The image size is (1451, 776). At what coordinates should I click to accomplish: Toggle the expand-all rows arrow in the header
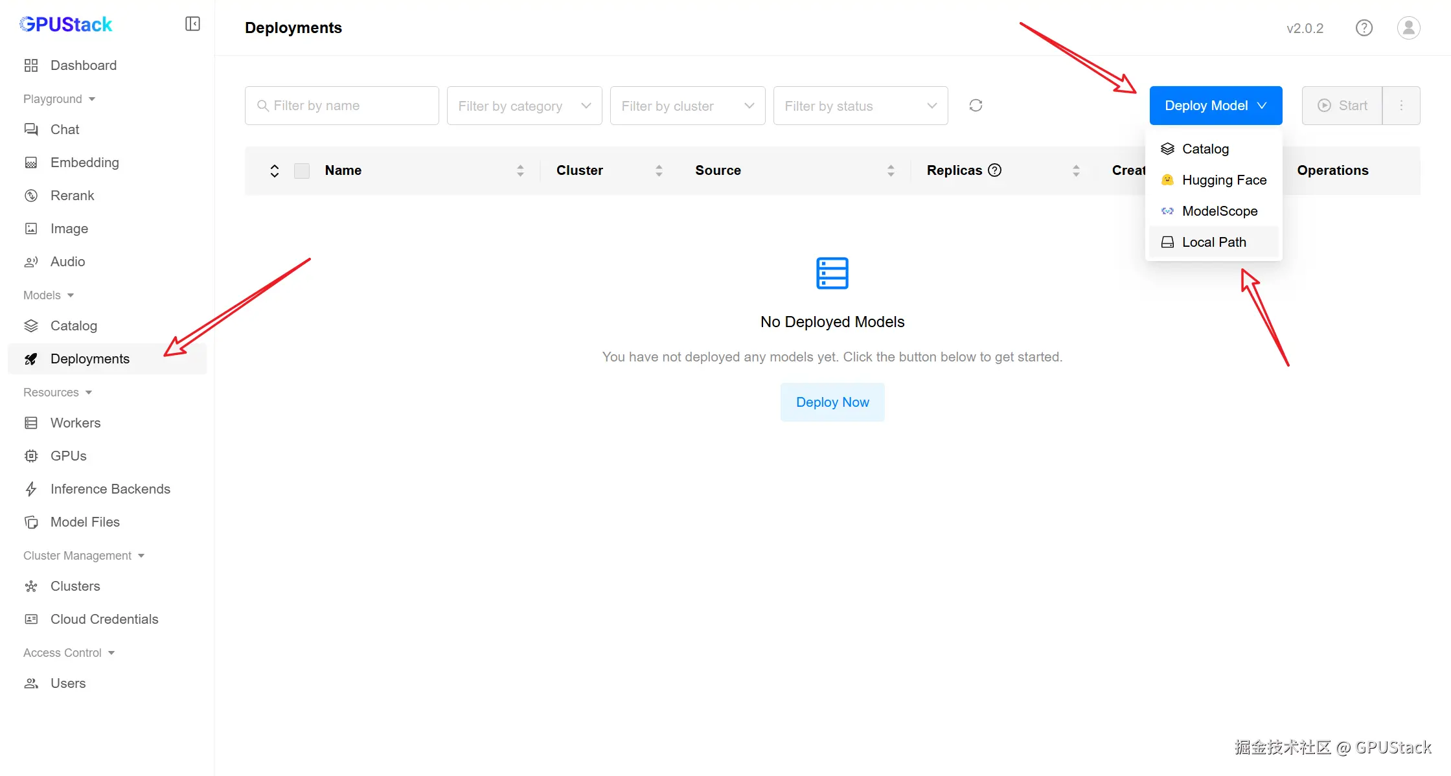(275, 171)
